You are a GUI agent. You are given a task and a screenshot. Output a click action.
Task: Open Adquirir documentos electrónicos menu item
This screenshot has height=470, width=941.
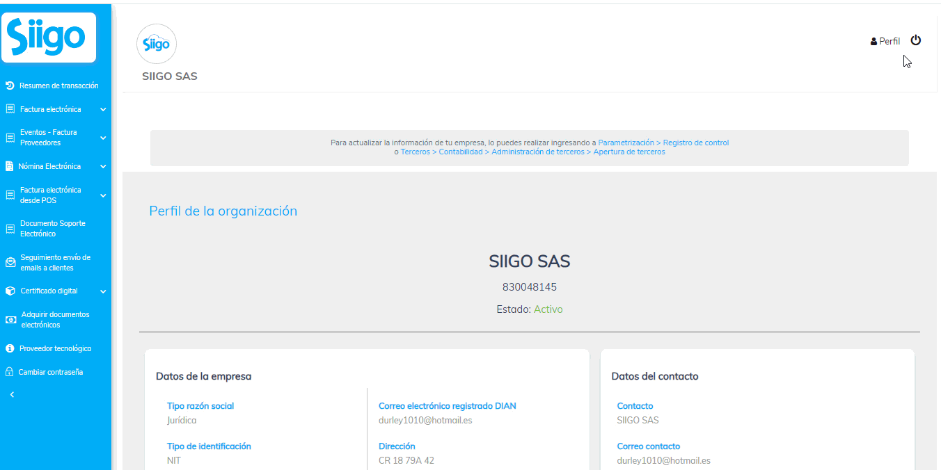(56, 320)
